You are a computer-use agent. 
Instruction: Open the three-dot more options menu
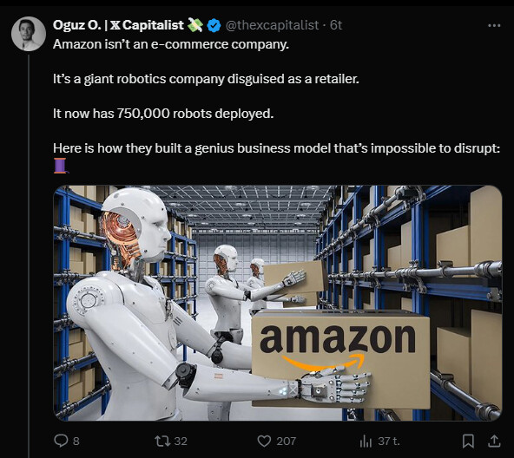pyautogui.click(x=494, y=25)
